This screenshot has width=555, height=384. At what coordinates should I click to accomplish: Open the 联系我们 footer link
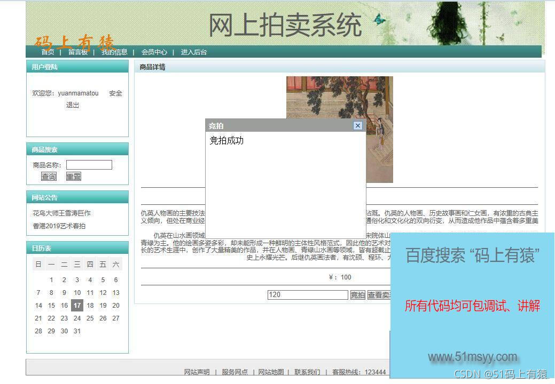coord(307,372)
